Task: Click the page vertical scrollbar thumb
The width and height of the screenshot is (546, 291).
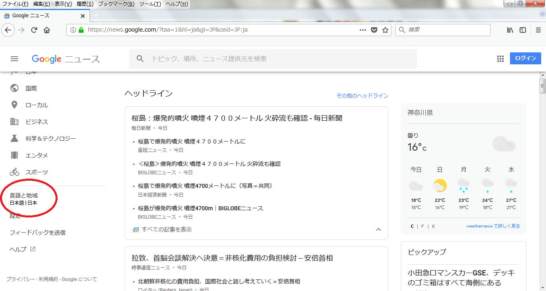Action: (x=542, y=86)
